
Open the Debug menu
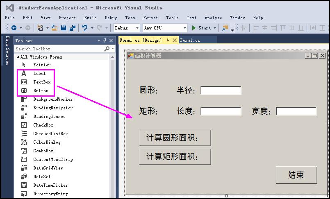(x=111, y=18)
